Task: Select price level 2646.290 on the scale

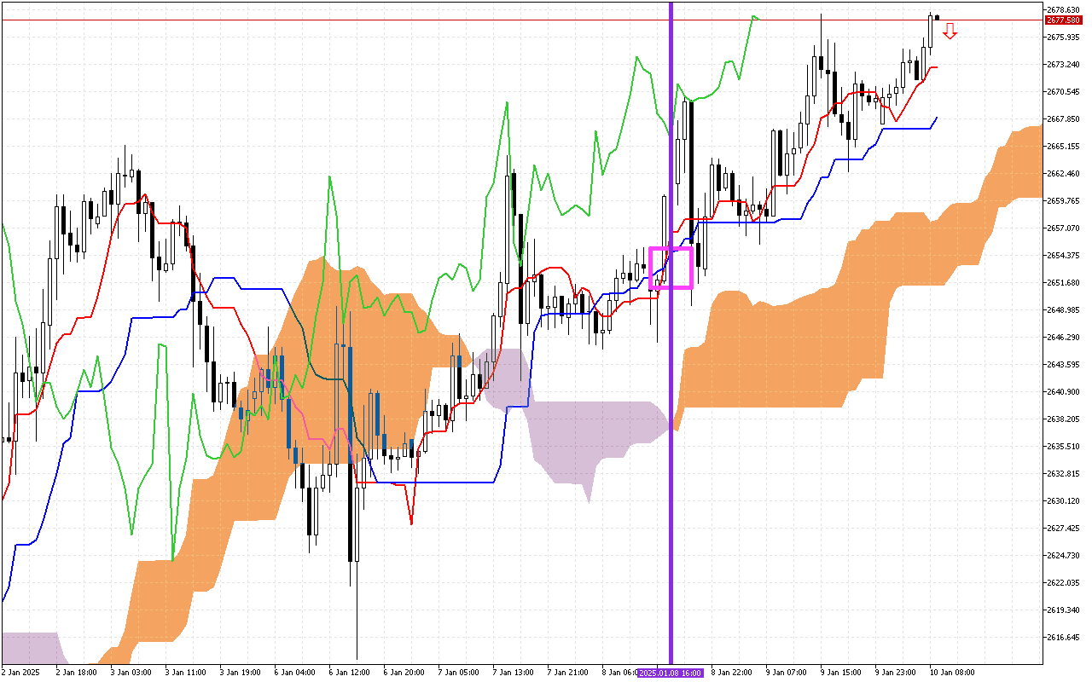Action: click(x=1063, y=337)
